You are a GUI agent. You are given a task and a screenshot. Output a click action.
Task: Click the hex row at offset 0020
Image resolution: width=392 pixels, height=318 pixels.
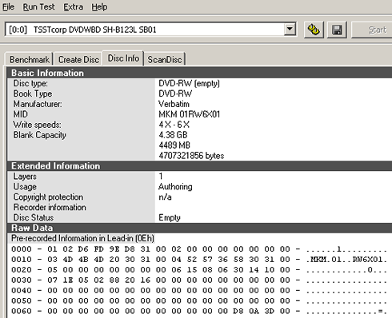coord(199,270)
